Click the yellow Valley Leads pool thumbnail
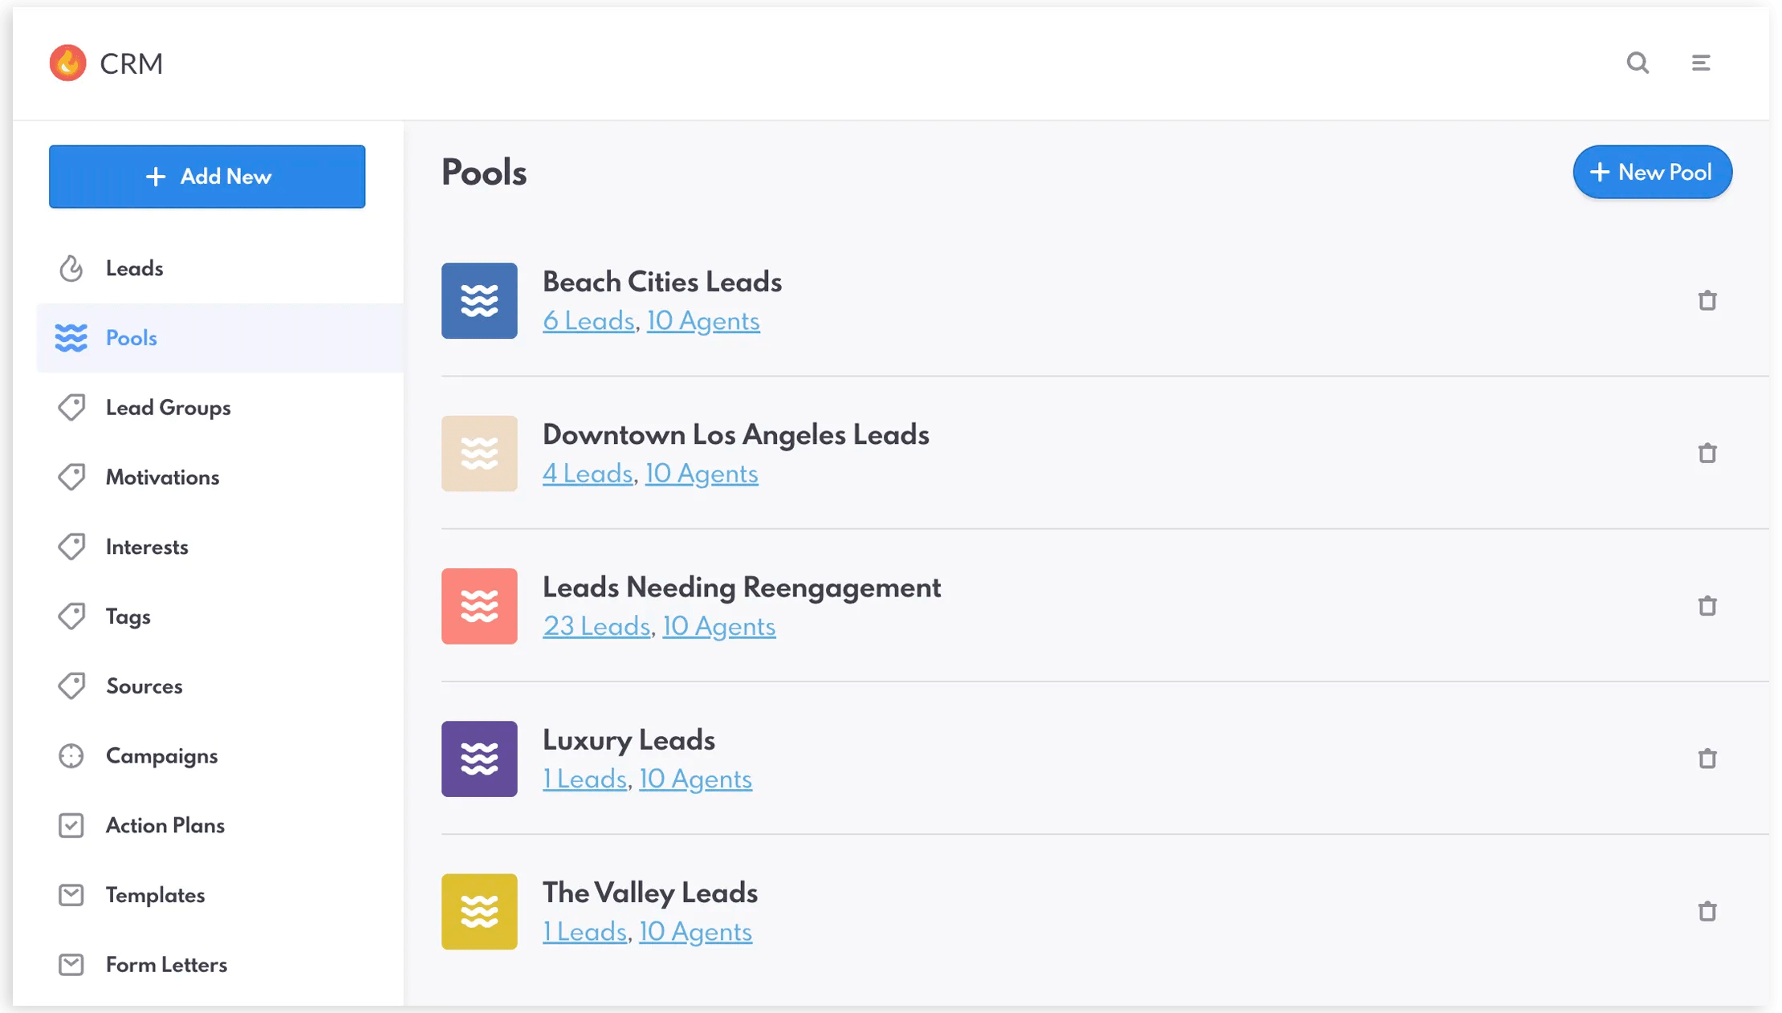The width and height of the screenshot is (1782, 1013). pos(479,911)
